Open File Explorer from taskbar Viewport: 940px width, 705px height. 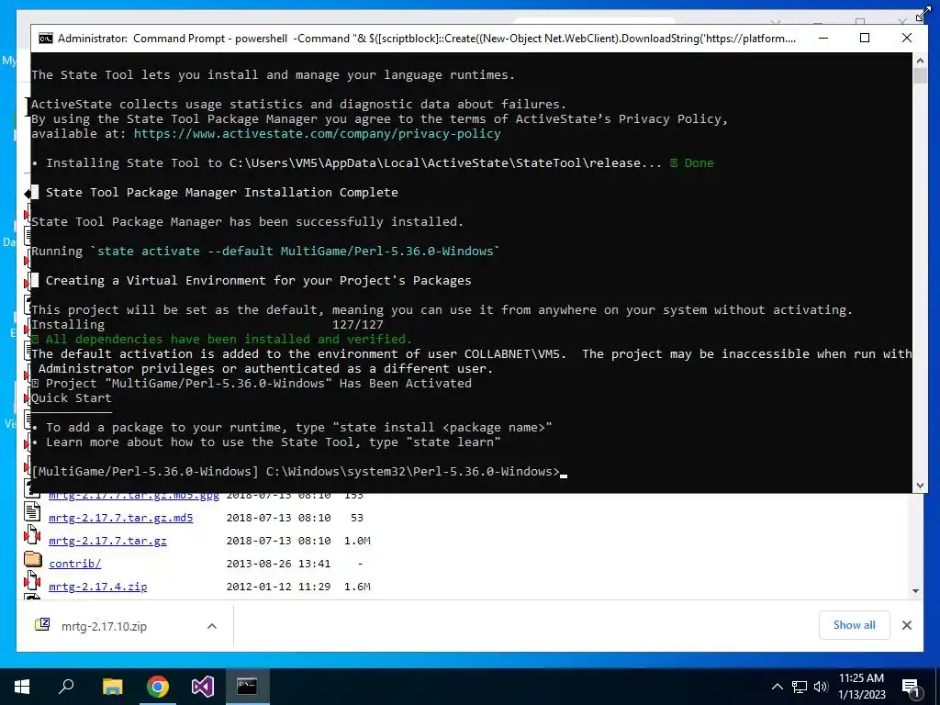112,687
